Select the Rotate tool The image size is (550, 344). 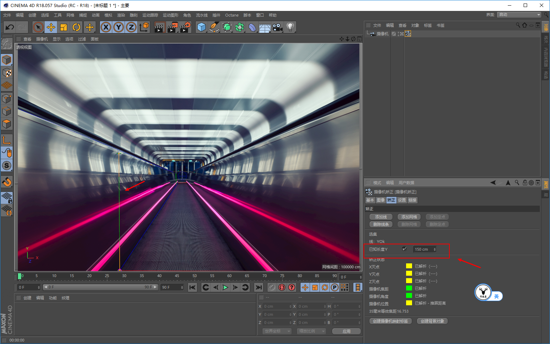click(76, 27)
